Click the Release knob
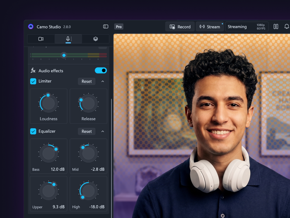 (x=88, y=103)
